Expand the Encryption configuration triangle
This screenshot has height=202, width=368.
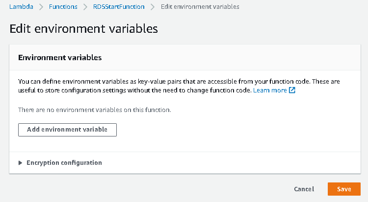21,163
